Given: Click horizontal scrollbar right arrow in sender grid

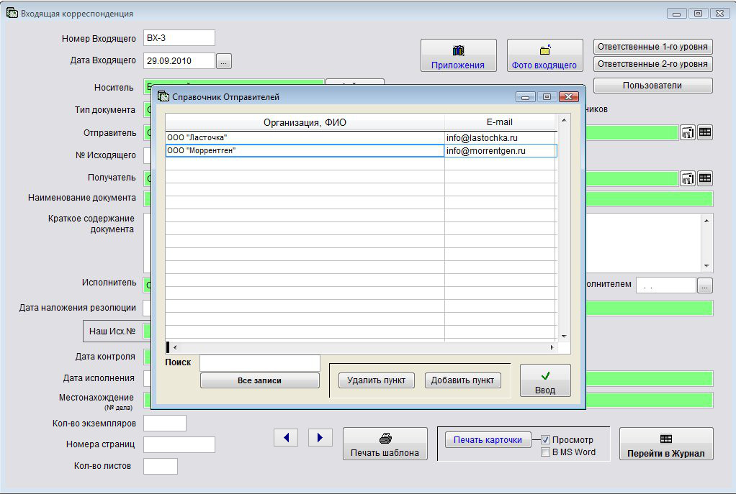Looking at the screenshot, I should pyautogui.click(x=552, y=347).
